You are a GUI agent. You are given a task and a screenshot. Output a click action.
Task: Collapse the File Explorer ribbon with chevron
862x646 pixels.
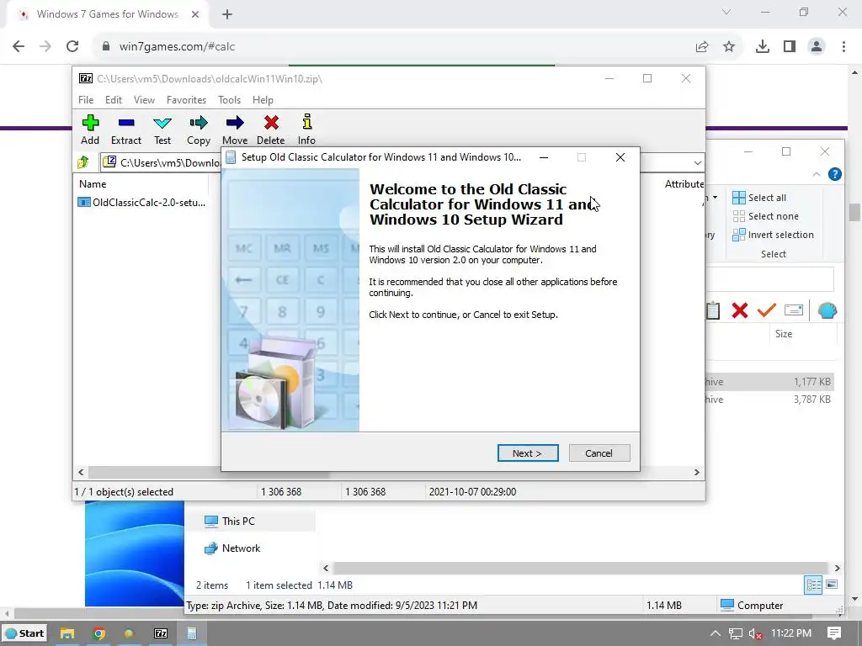click(817, 174)
